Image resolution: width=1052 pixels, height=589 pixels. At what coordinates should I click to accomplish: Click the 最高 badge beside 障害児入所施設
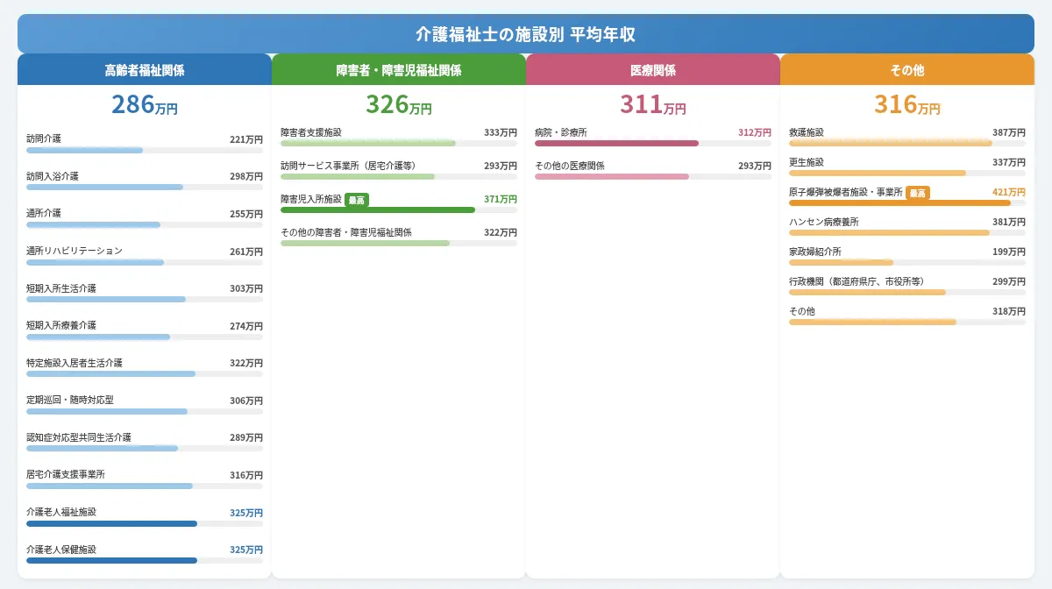coord(357,200)
